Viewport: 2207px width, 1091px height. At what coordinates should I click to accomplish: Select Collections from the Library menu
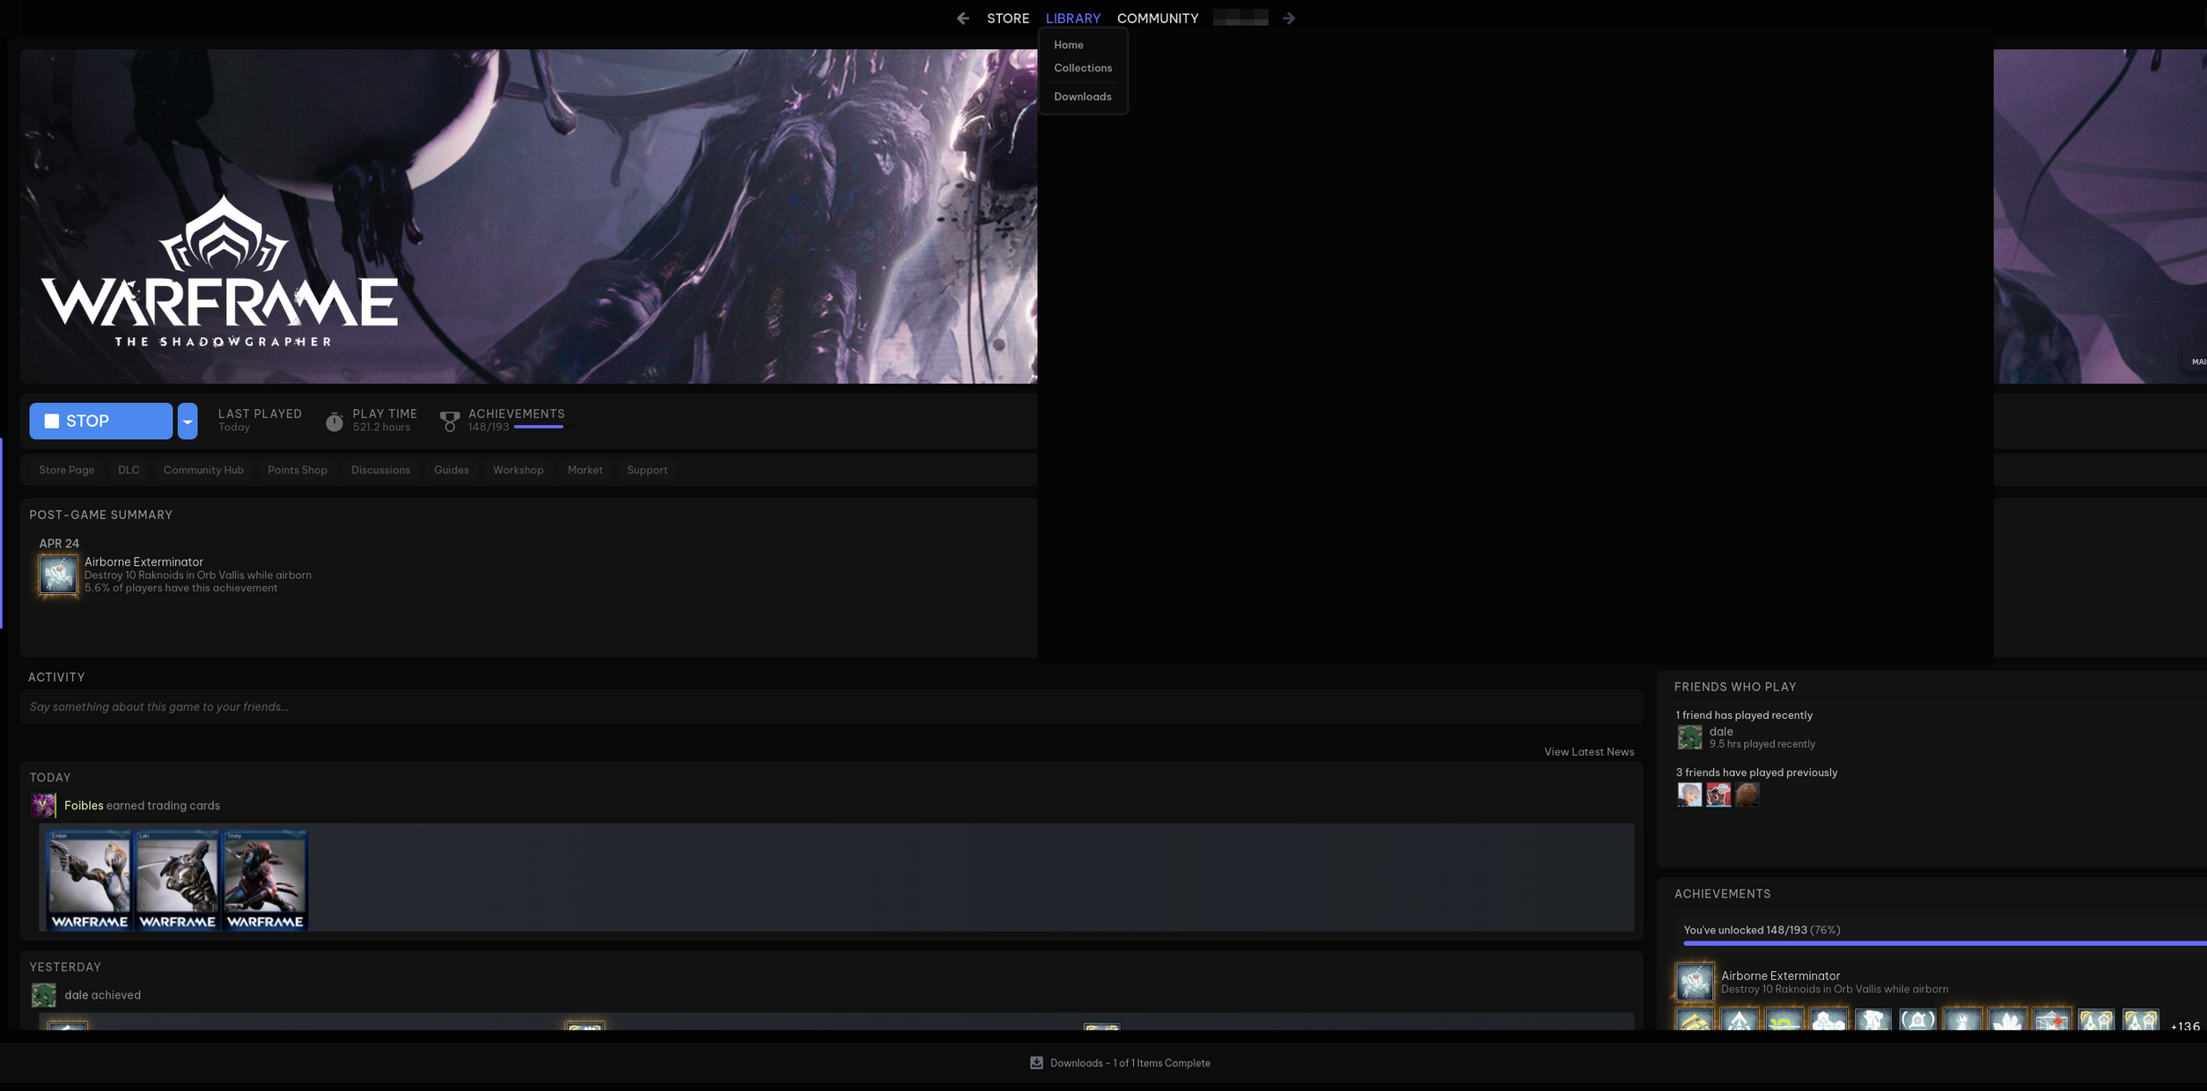1082,68
